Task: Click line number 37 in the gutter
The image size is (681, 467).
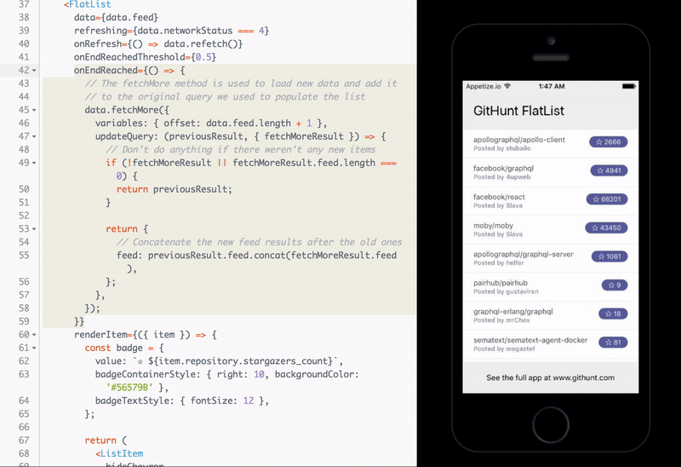Action: (24, 4)
